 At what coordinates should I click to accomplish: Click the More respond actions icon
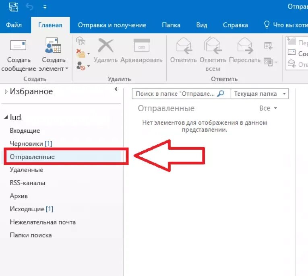tap(268, 62)
